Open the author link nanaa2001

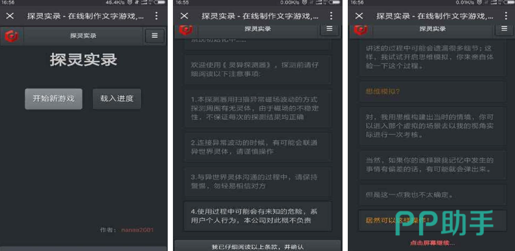point(137,230)
